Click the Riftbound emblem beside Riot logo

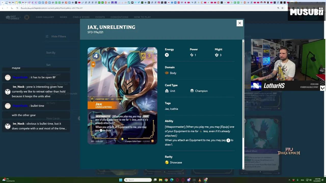[27, 17]
